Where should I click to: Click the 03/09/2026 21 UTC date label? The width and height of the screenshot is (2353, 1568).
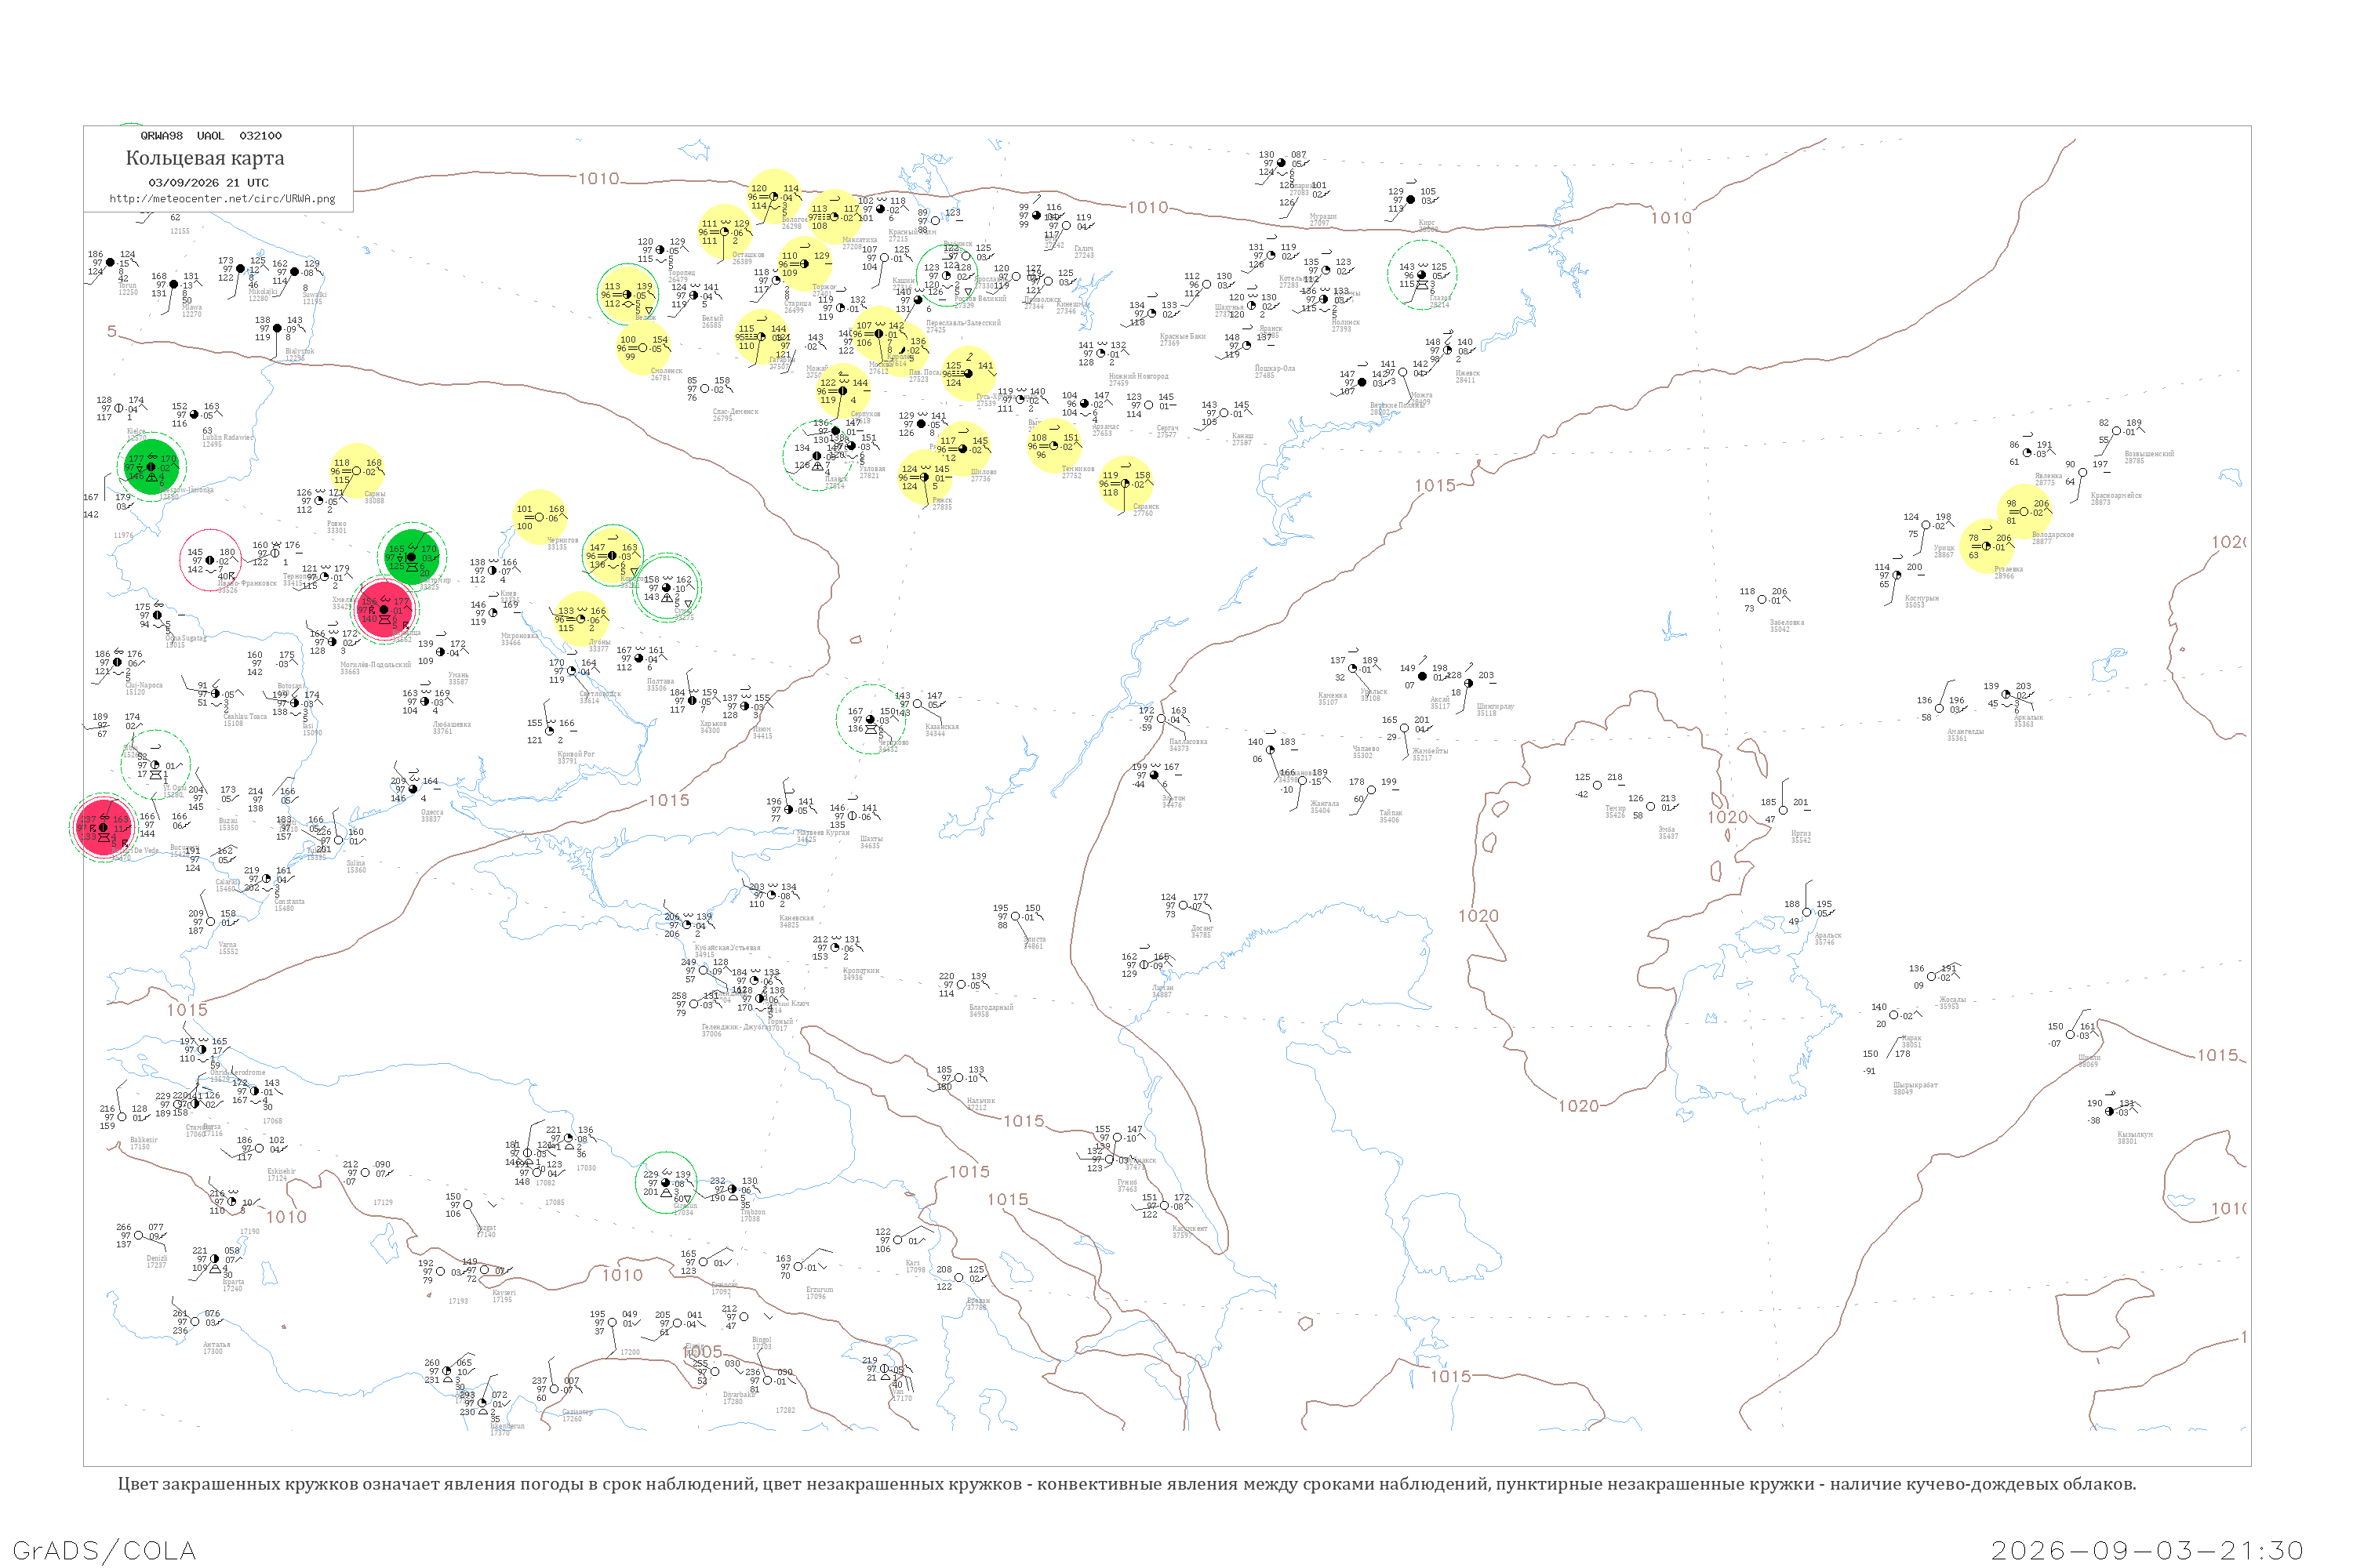tap(208, 183)
